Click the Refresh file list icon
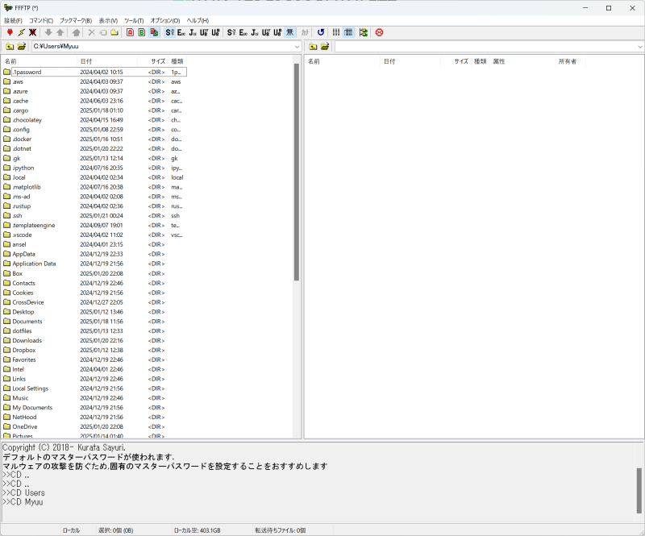Screen dimensions: 645x536 coord(321,32)
